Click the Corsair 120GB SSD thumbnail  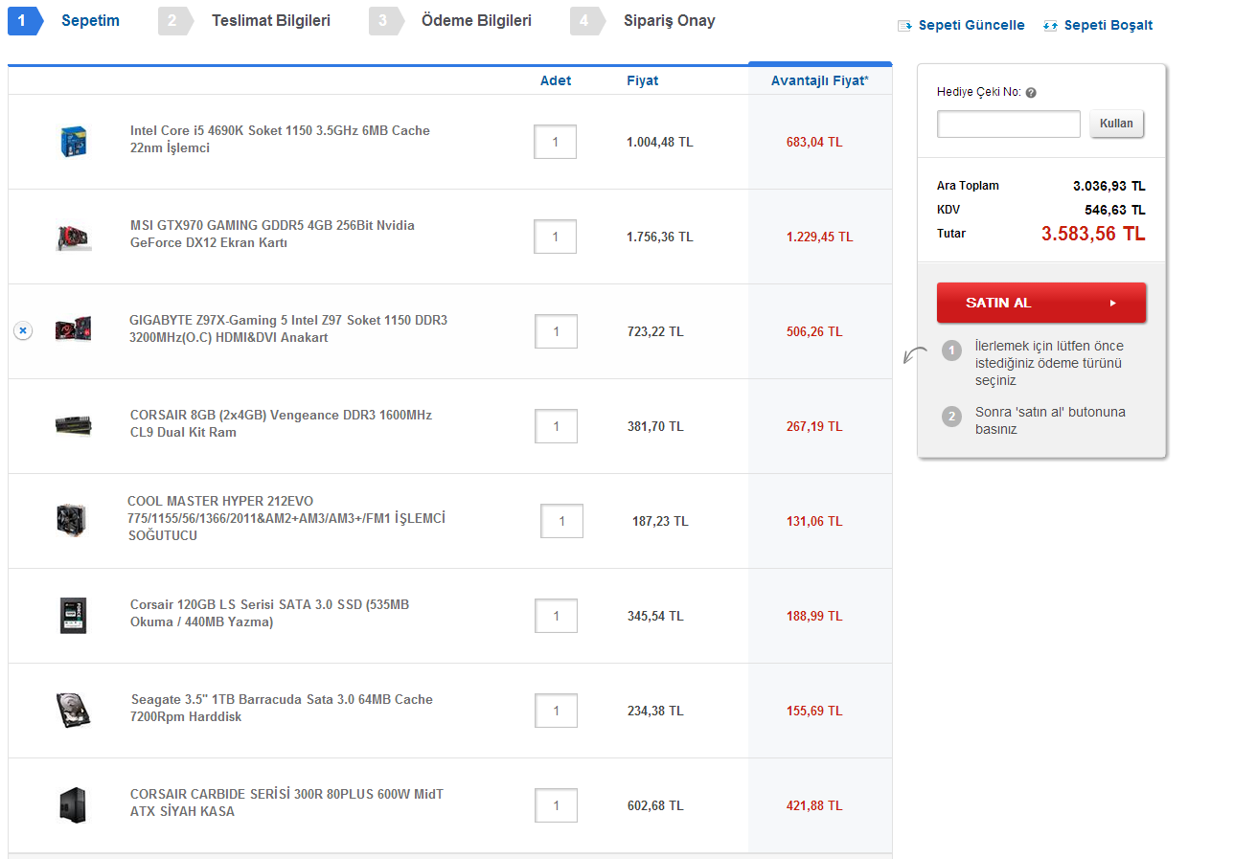(x=73, y=616)
